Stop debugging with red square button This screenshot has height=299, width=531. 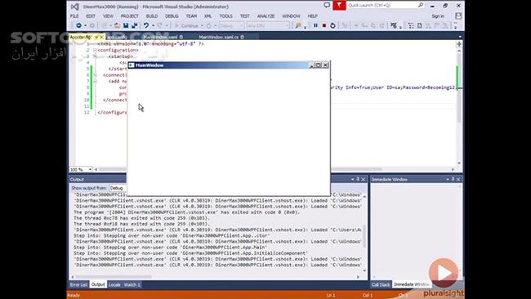click(324, 25)
